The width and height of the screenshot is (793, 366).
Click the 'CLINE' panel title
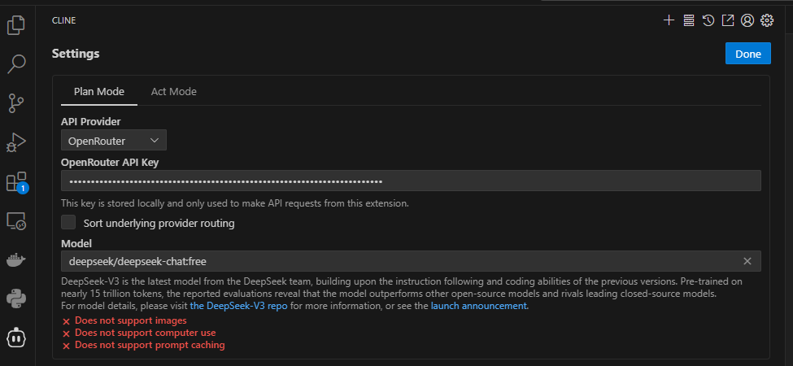63,20
